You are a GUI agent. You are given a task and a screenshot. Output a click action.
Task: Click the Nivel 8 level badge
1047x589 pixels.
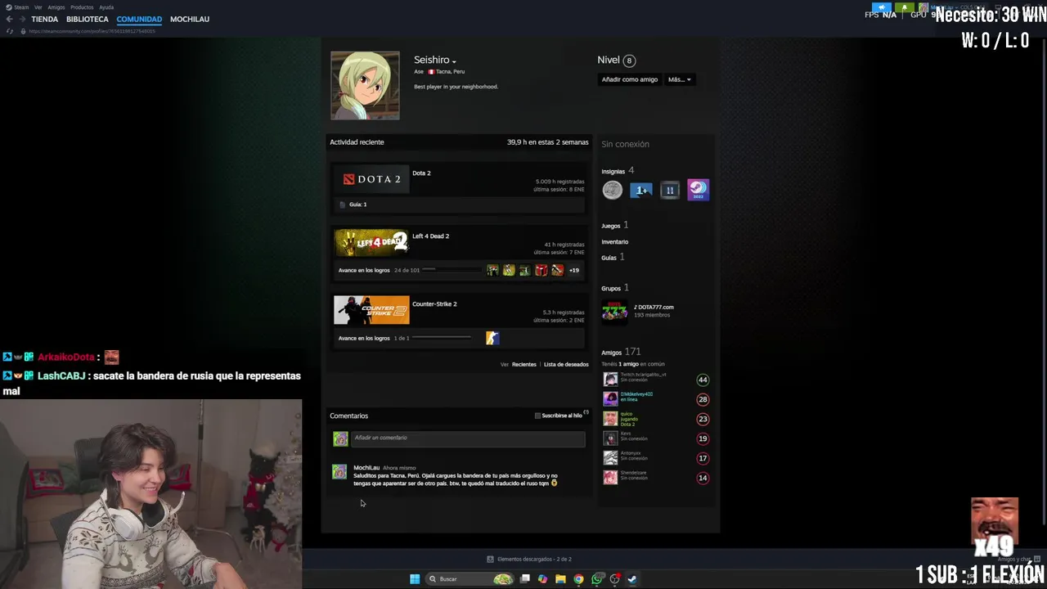(628, 61)
